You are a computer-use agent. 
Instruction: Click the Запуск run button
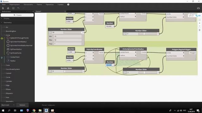point(22,105)
